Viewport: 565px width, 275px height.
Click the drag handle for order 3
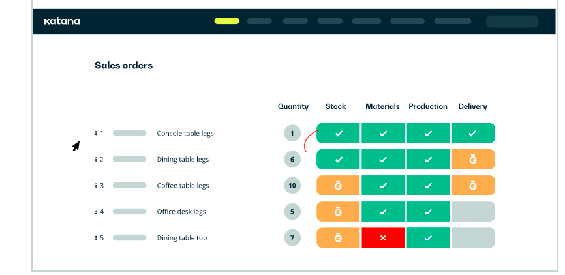point(96,186)
